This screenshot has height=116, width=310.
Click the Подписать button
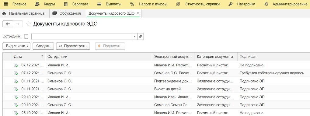coord(110,46)
